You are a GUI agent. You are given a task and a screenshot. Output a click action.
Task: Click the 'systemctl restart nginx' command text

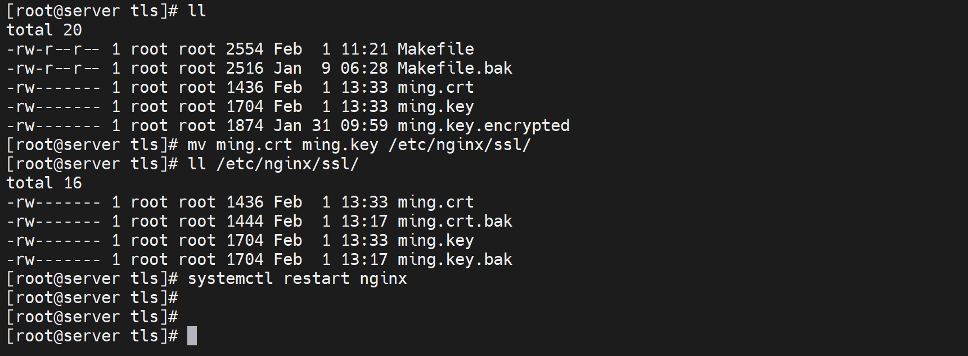pyautogui.click(x=297, y=278)
